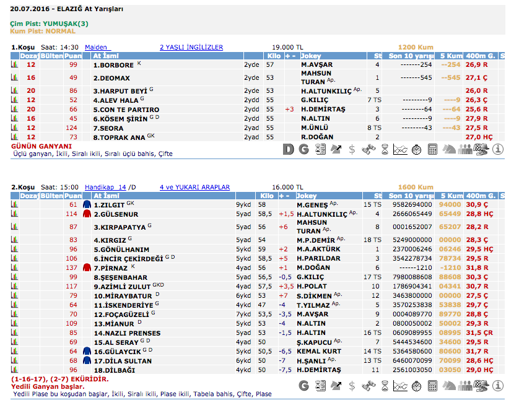Click the G icon under race 1
The image size is (519, 408).
303,149
